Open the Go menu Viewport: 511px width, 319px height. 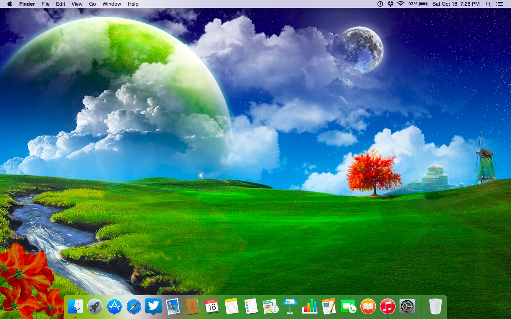point(93,4)
